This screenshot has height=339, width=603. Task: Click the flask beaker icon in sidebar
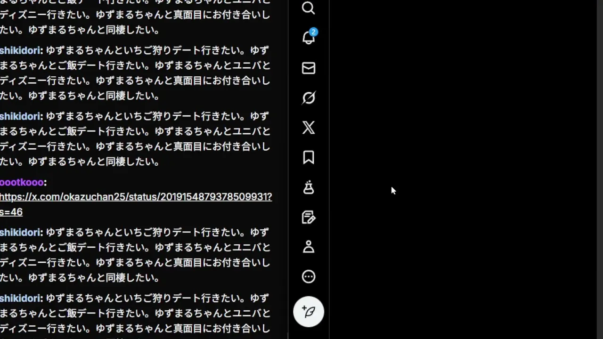pyautogui.click(x=309, y=187)
